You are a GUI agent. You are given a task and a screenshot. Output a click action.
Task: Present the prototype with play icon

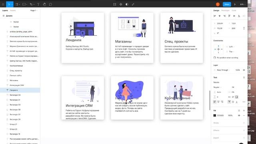(x=235, y=4)
